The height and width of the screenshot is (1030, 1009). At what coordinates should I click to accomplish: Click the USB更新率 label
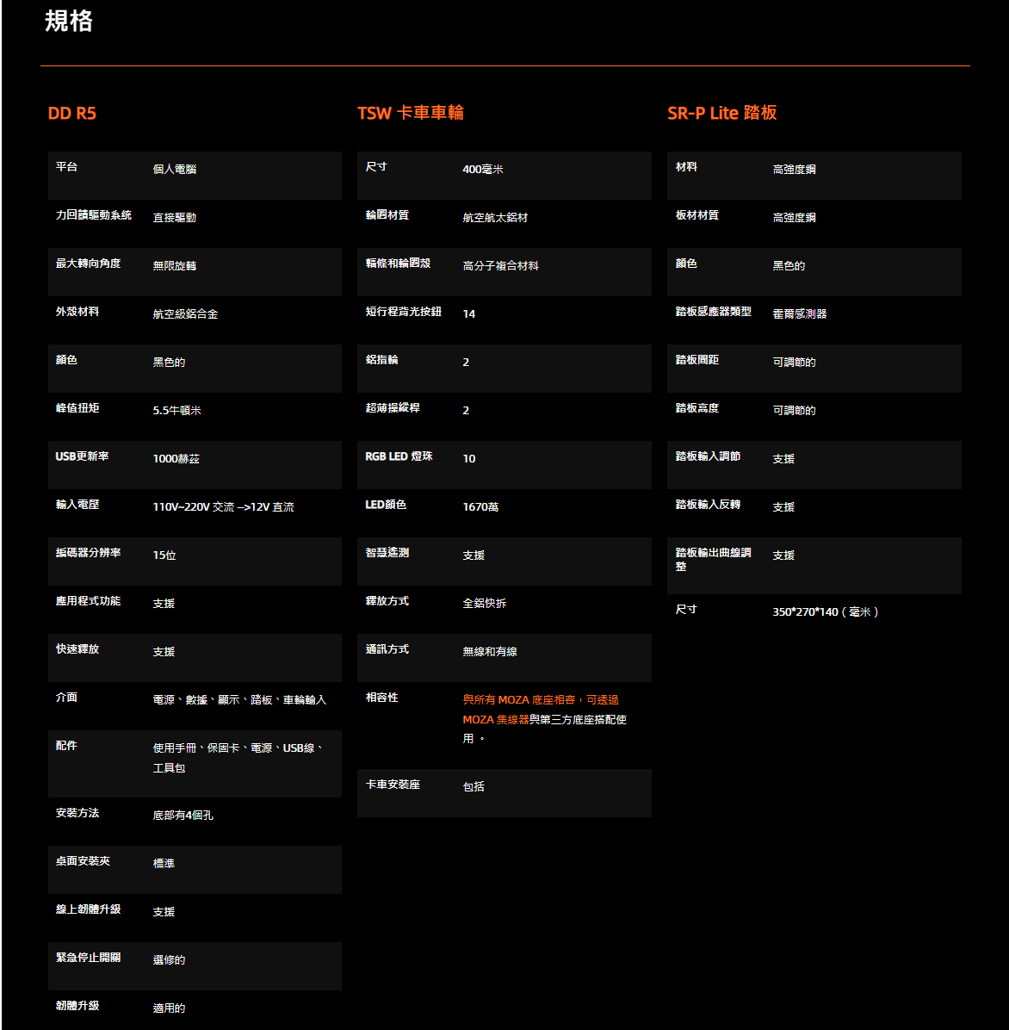[82, 456]
